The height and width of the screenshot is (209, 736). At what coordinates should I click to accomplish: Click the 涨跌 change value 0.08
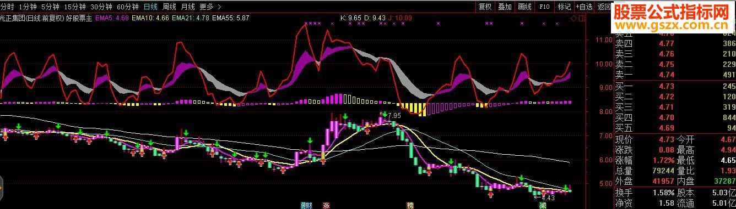tap(667, 149)
